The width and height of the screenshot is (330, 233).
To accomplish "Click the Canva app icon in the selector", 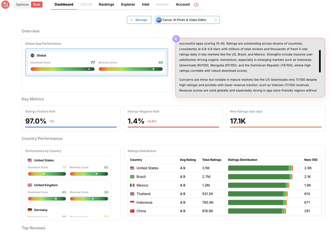I will pyautogui.click(x=159, y=20).
